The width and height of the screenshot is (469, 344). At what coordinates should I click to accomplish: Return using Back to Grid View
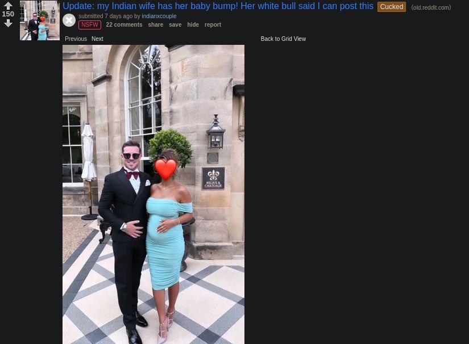[x=283, y=39]
